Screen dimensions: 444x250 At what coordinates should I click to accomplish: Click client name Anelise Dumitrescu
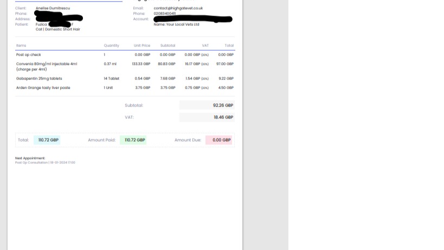[x=53, y=8]
